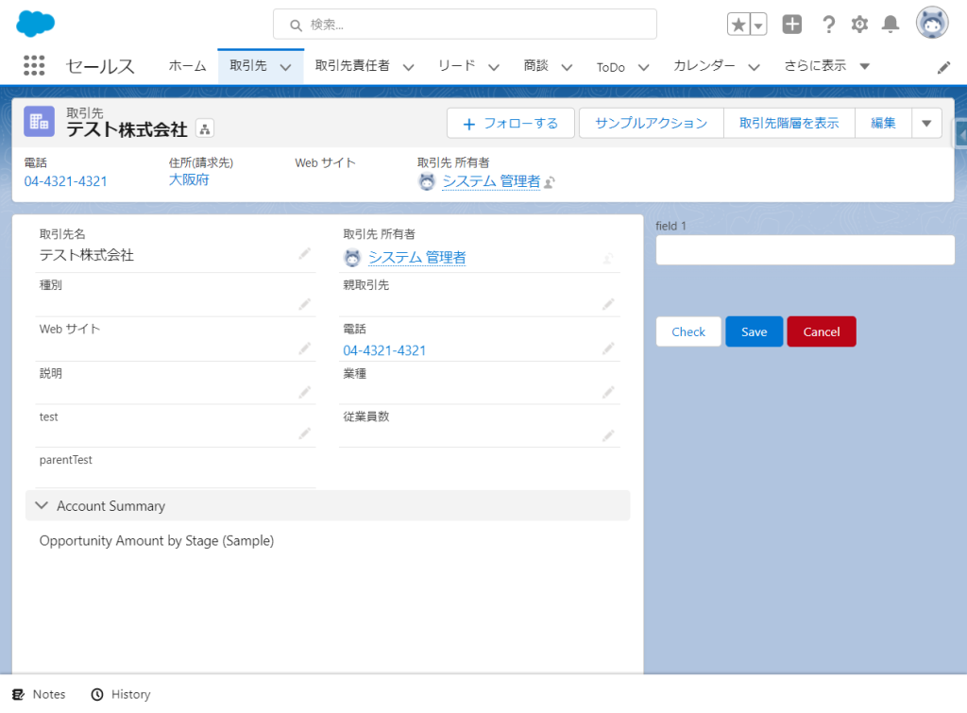Image resolution: width=967 pixels, height=713 pixels.
Task: Click change owner icon in highlights panel
Action: pyautogui.click(x=550, y=182)
